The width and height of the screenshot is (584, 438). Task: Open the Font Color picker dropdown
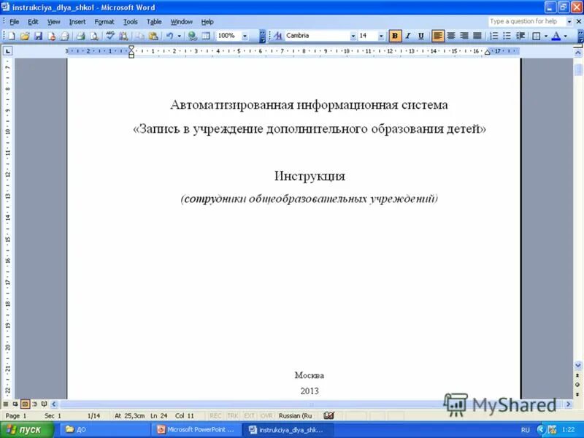click(x=565, y=36)
